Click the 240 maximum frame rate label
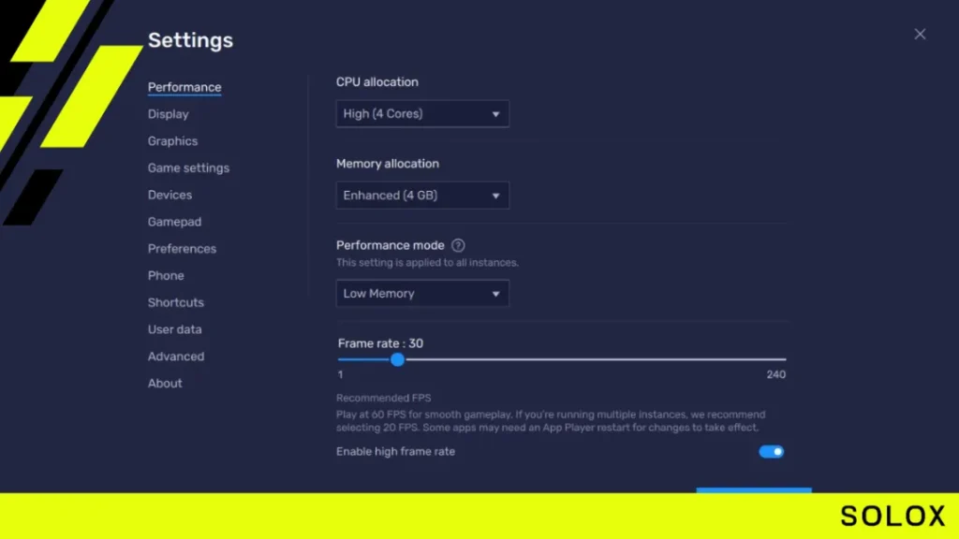The image size is (959, 539). (776, 374)
